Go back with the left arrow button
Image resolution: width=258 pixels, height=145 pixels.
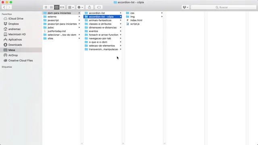pos(4,7)
